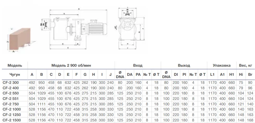Click the DA column header
The width and height of the screenshot is (255, 123).
pos(130,74)
